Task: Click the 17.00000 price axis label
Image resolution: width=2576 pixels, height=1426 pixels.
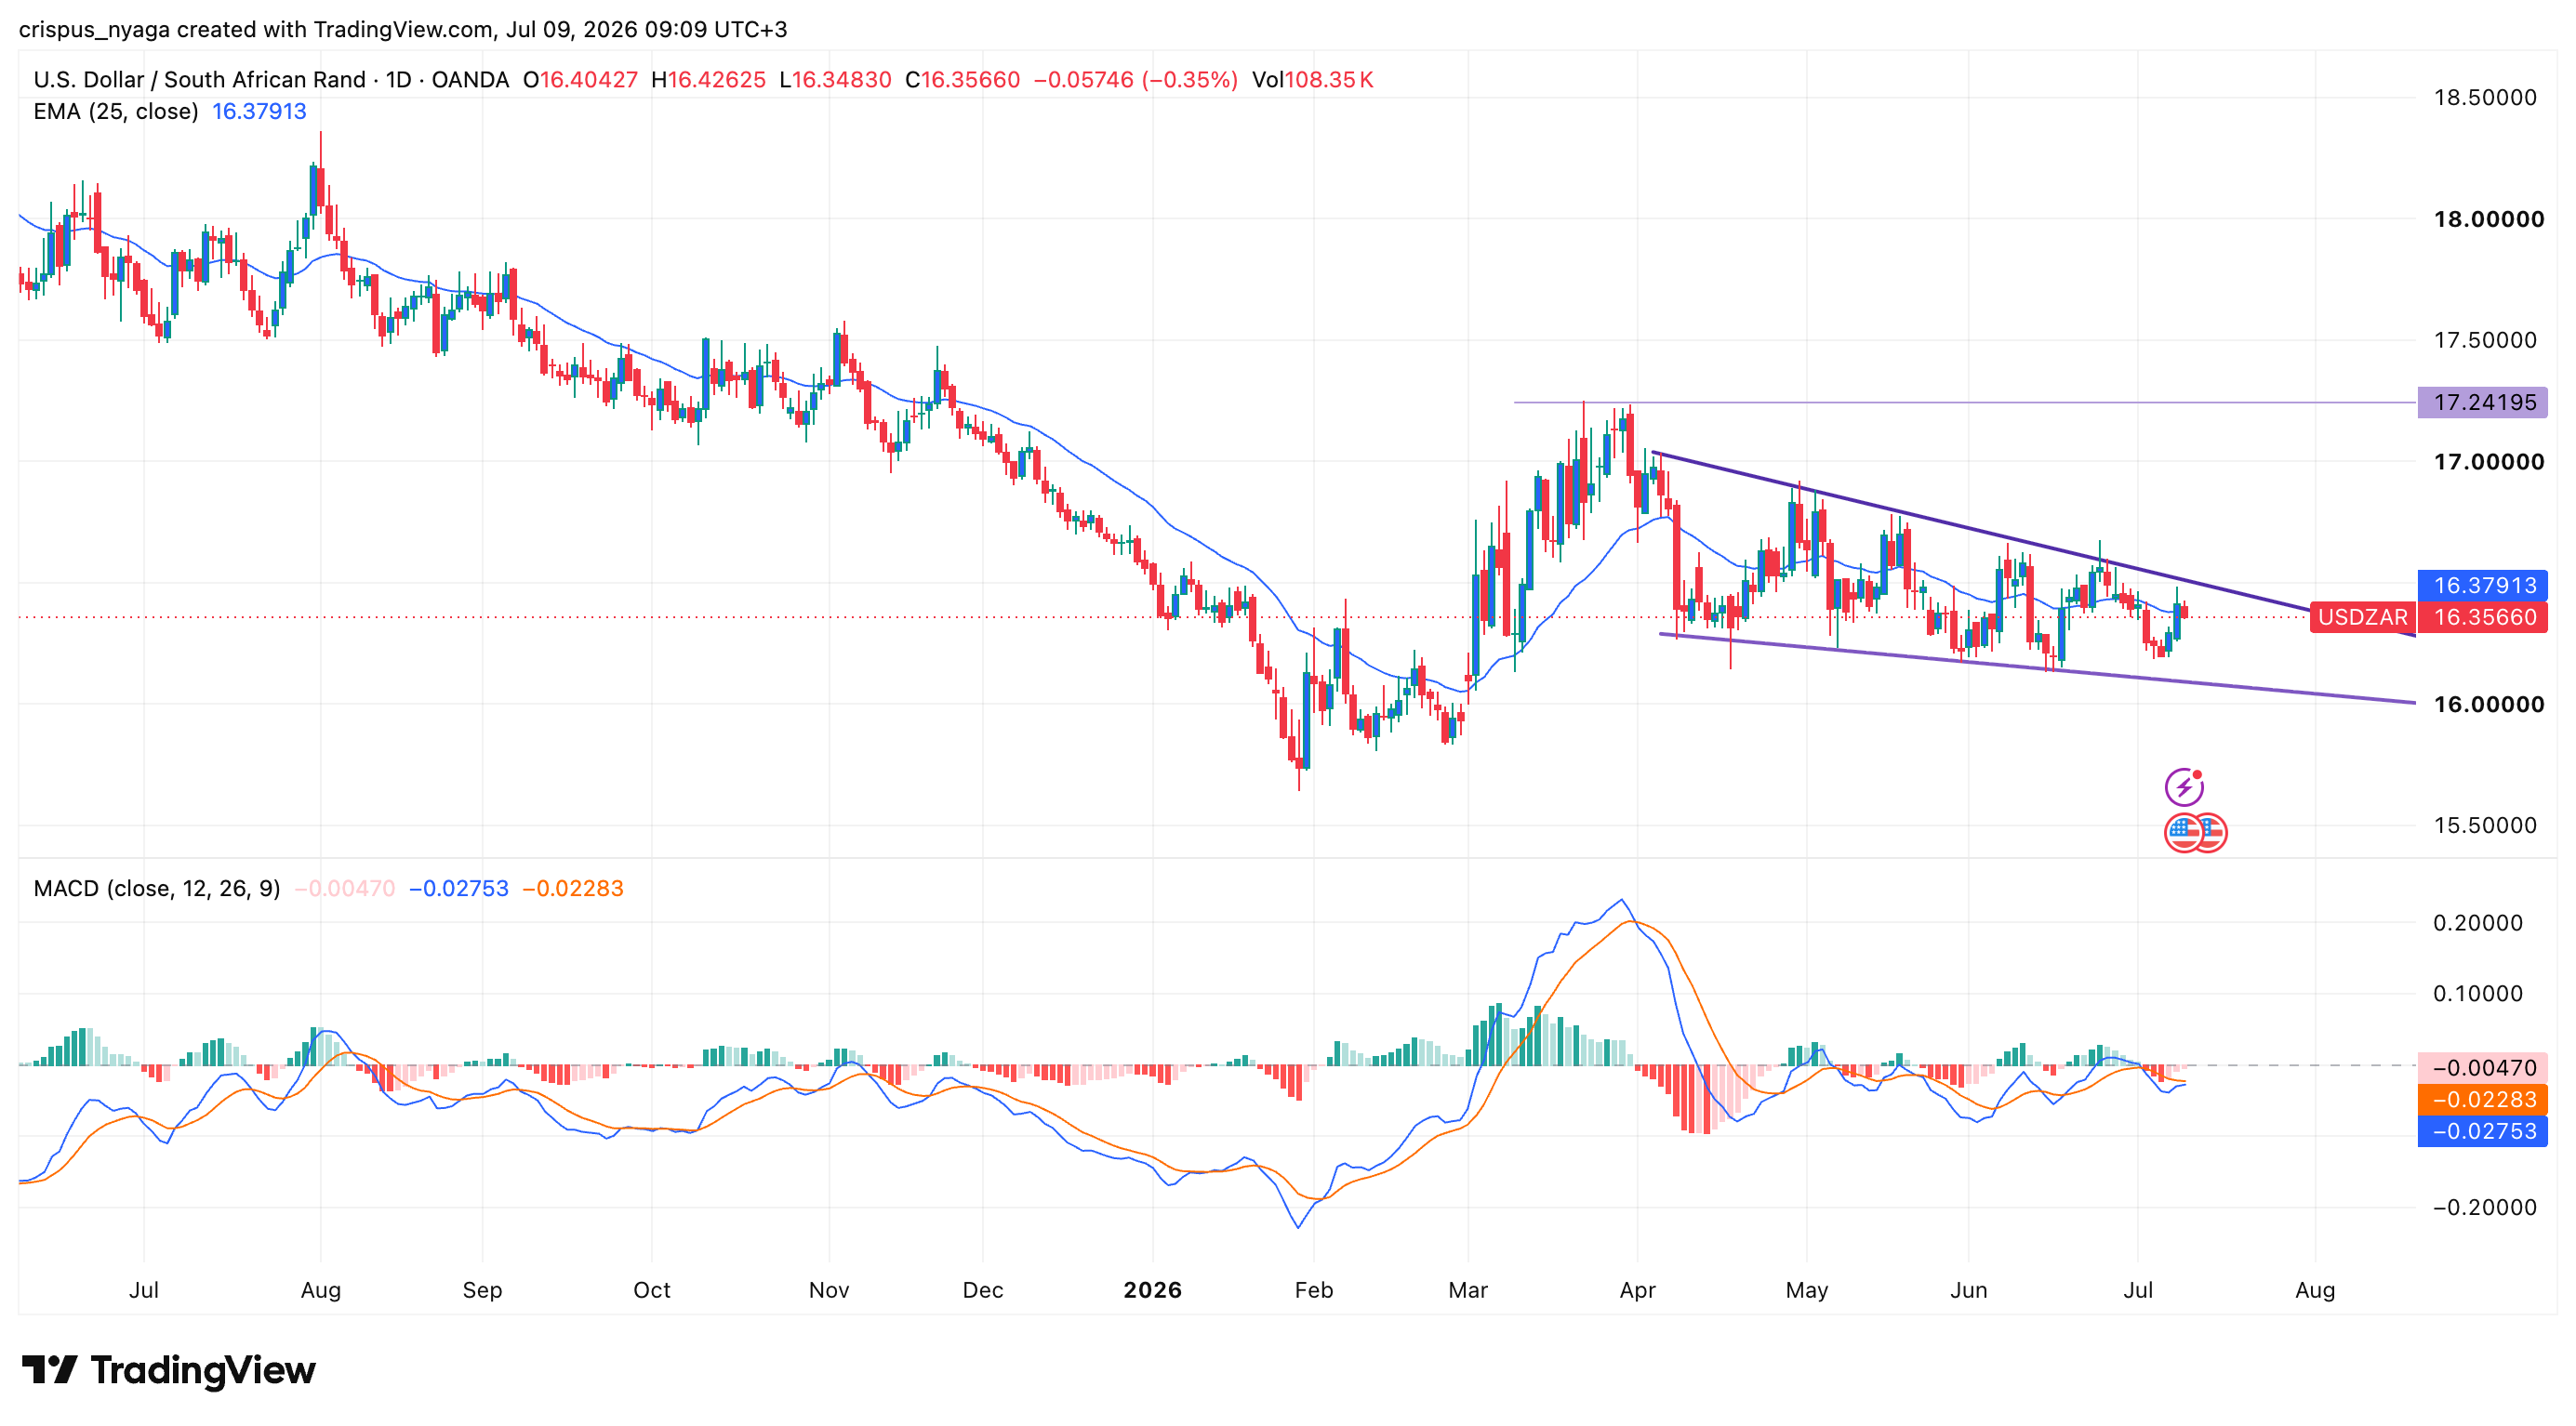Action: coord(2489,462)
